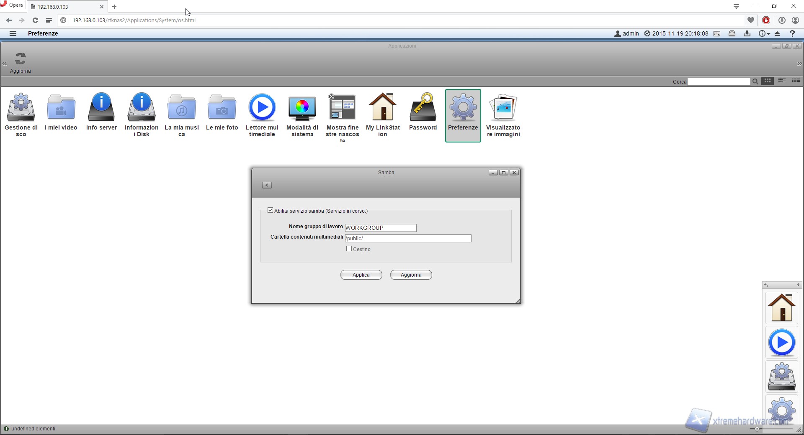Open the Password key icon
The image size is (804, 435).
point(423,108)
